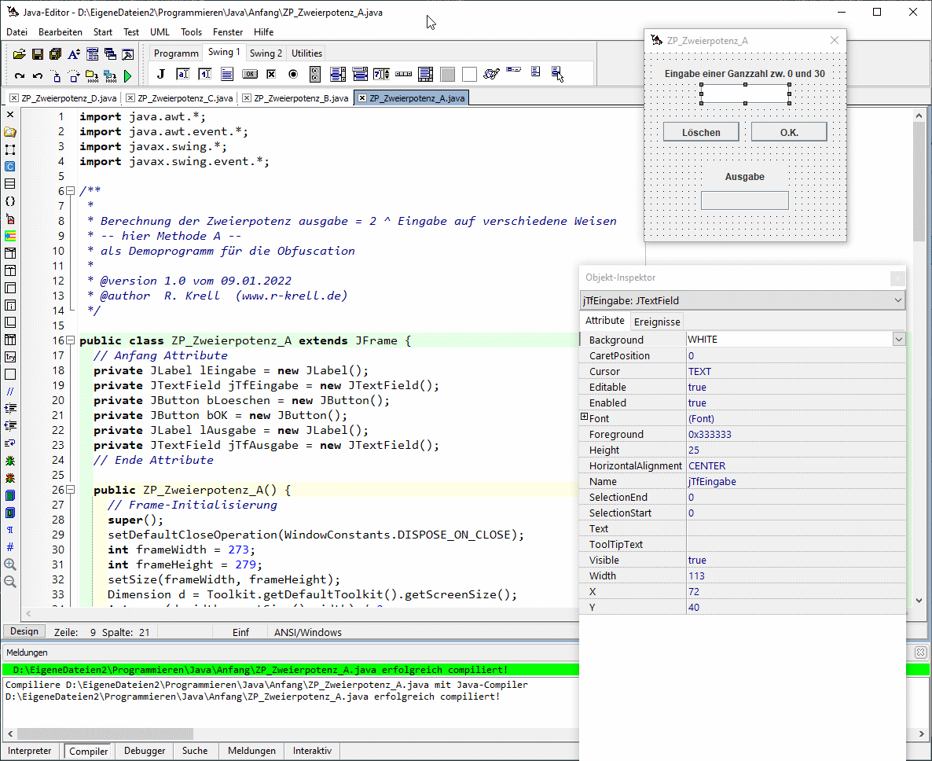Viewport: 932px width, 761px height.
Task: Select the JButton OK component icon
Action: (249, 75)
